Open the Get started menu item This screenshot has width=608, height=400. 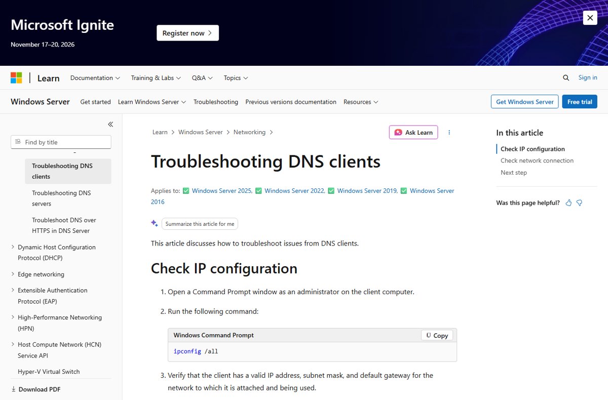point(95,102)
